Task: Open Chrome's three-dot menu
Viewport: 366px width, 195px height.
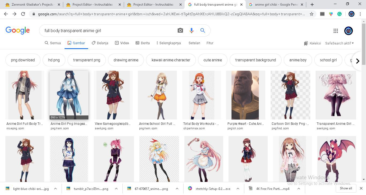Action: (360, 13)
